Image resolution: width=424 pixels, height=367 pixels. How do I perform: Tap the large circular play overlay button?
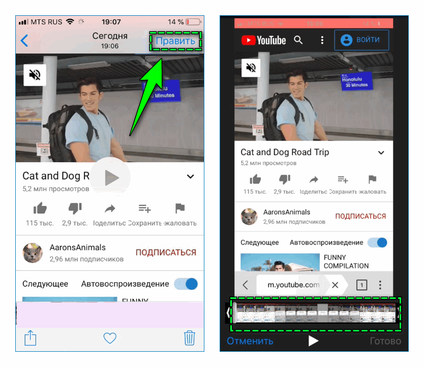click(111, 177)
